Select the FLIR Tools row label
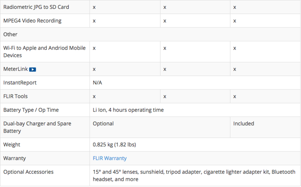This screenshot has width=301, height=187. pos(15,96)
